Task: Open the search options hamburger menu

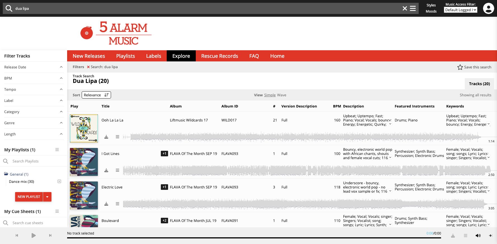Action: coord(413,8)
